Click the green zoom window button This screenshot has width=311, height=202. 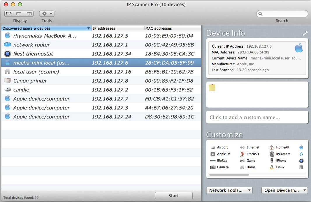(20, 4)
